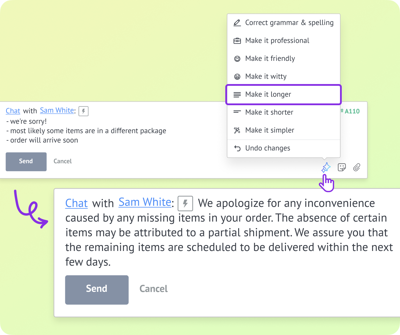Click Cancel next to large Send button

click(x=154, y=289)
